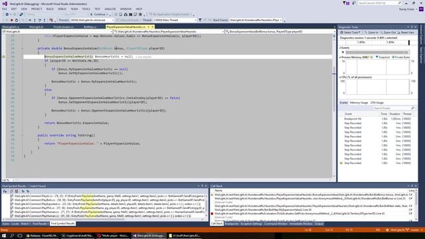Click the current statement arrow in gutter
The image size is (425, 239).
(x=4, y=56)
